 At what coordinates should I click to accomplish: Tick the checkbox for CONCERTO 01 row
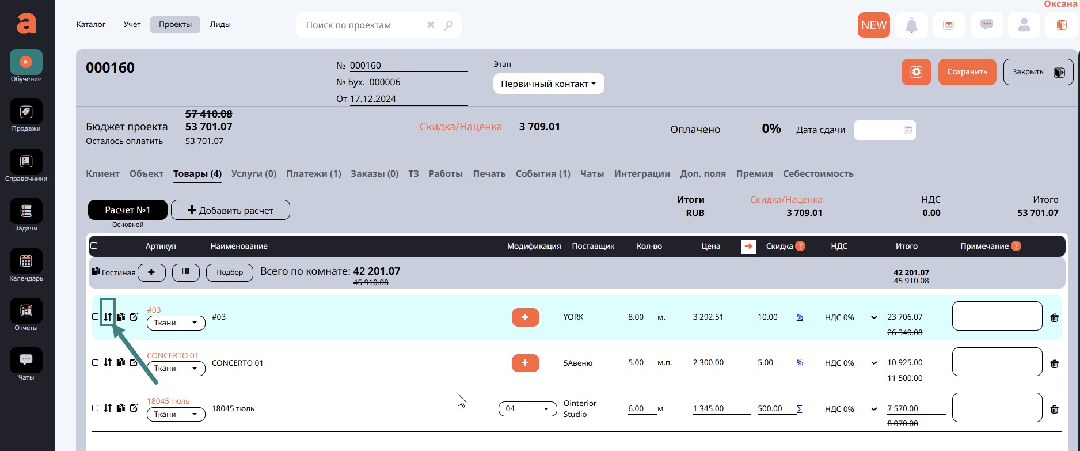point(96,363)
